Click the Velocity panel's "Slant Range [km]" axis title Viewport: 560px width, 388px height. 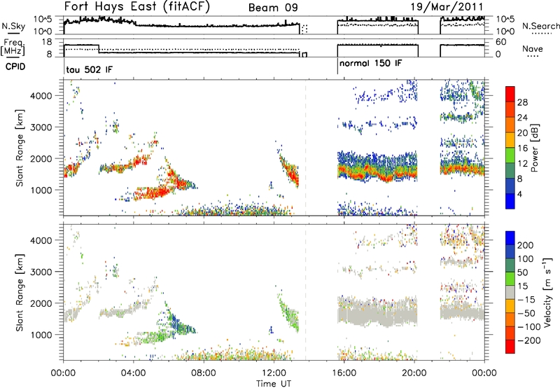20,293
